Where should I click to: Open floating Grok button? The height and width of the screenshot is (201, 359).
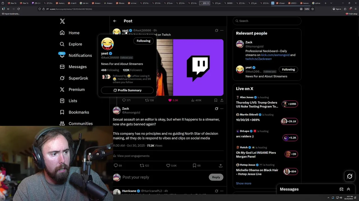[x=350, y=176]
